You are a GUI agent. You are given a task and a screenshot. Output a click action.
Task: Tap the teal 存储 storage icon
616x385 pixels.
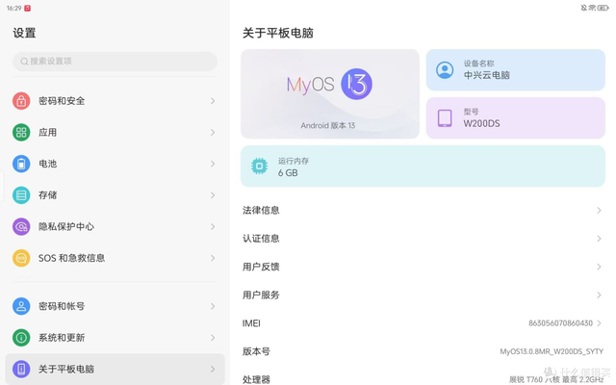21,195
